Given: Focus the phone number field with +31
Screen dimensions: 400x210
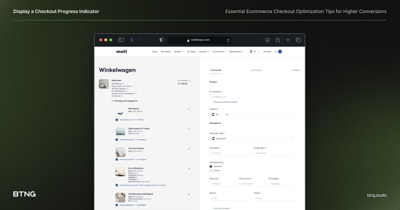Looking at the screenshot, I should pyautogui.click(x=259, y=114).
